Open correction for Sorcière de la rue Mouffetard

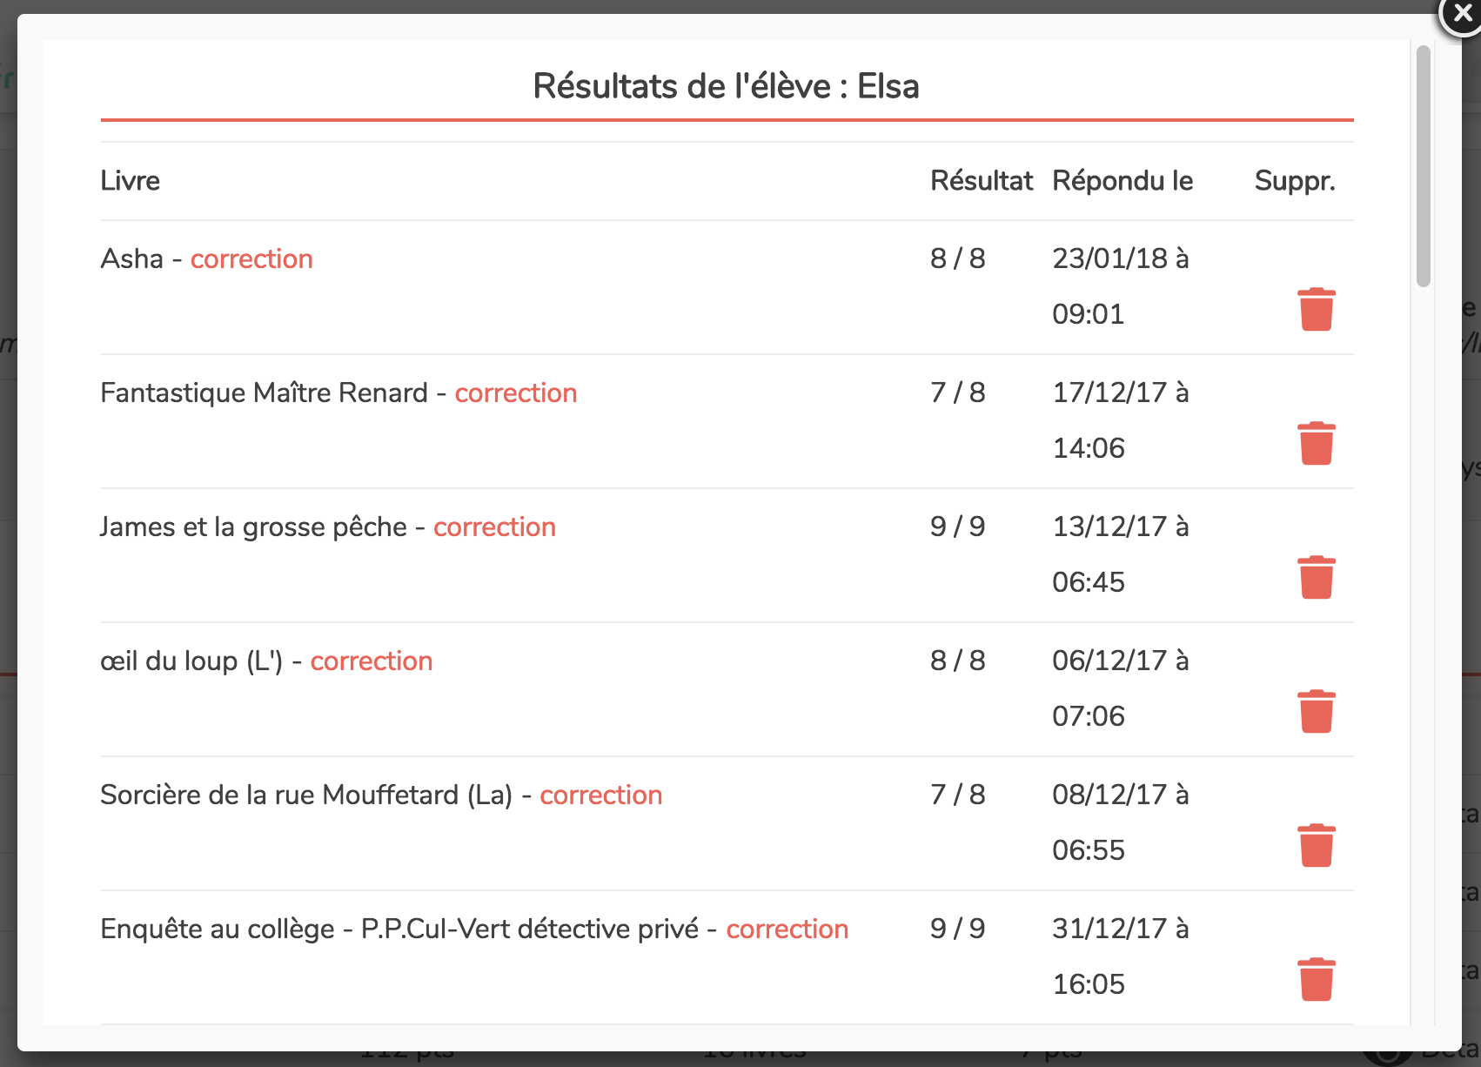click(x=600, y=795)
